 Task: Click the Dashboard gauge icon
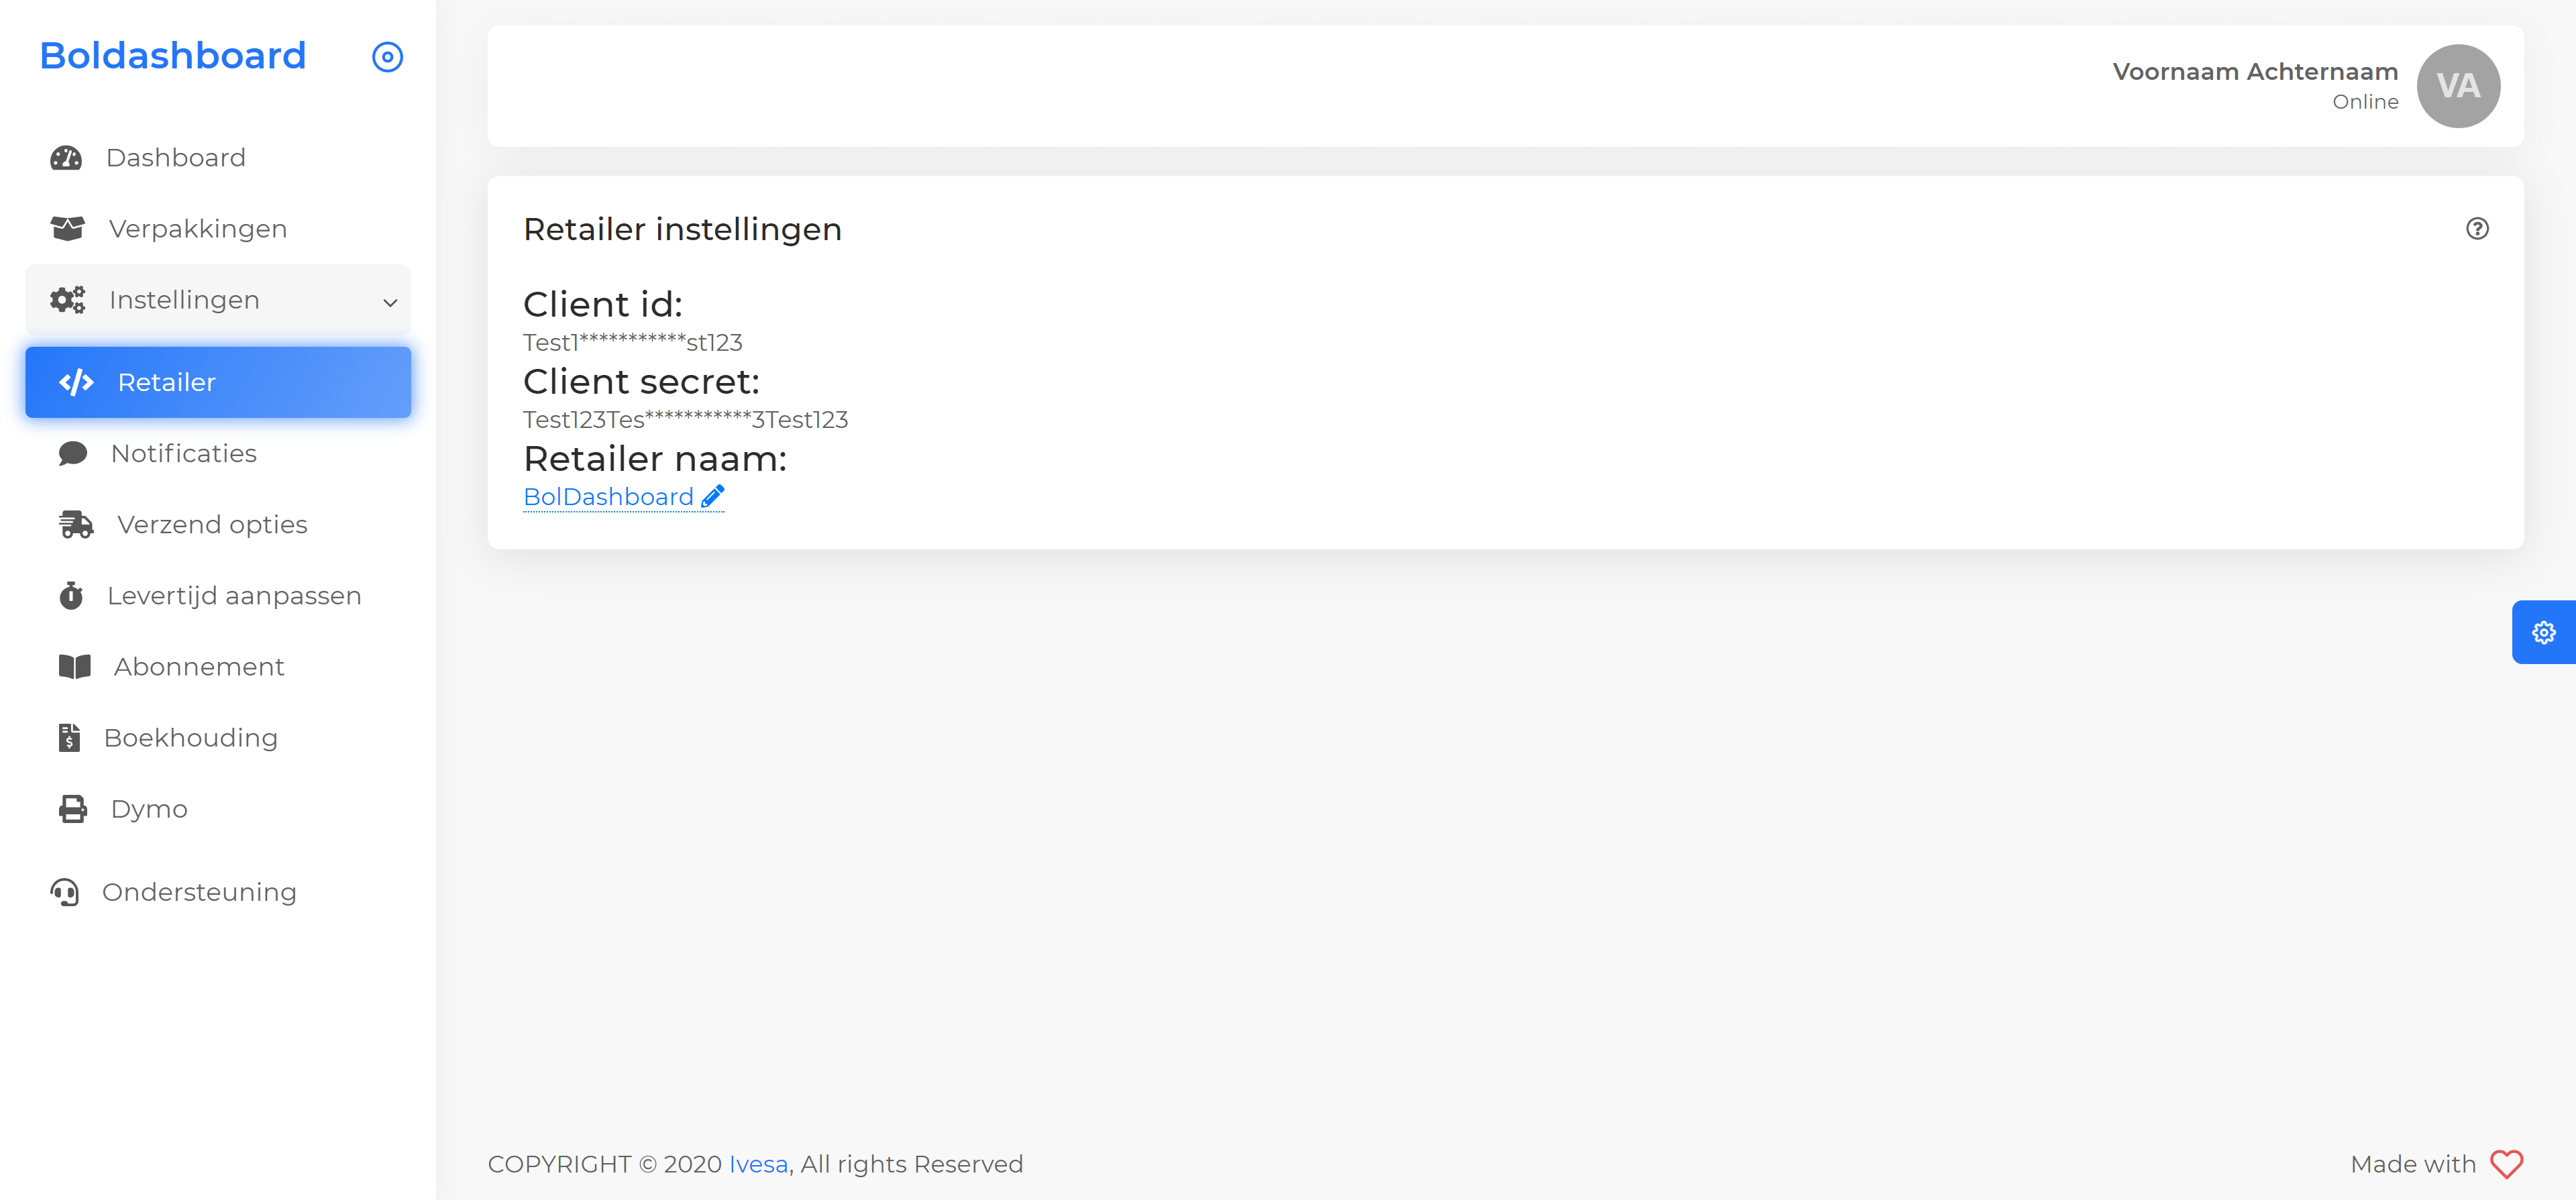[66, 158]
